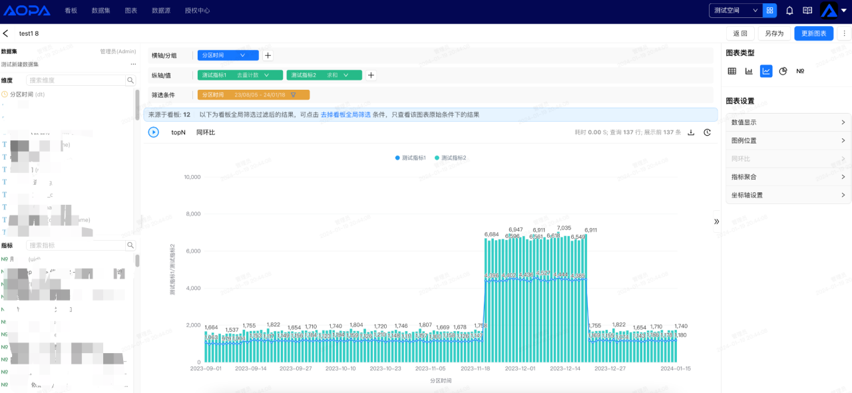Open the more options menu beside 更新图表
The height and width of the screenshot is (393, 852).
845,33
